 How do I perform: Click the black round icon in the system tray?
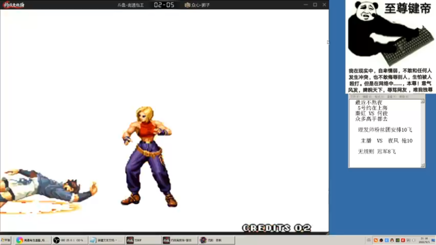click(x=381, y=240)
